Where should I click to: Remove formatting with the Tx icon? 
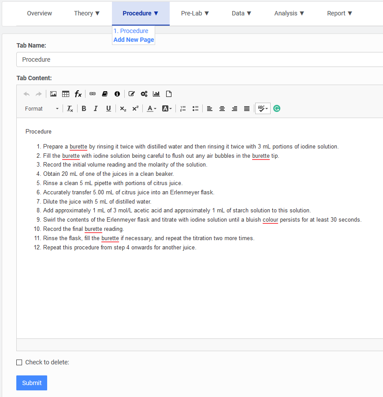click(70, 109)
